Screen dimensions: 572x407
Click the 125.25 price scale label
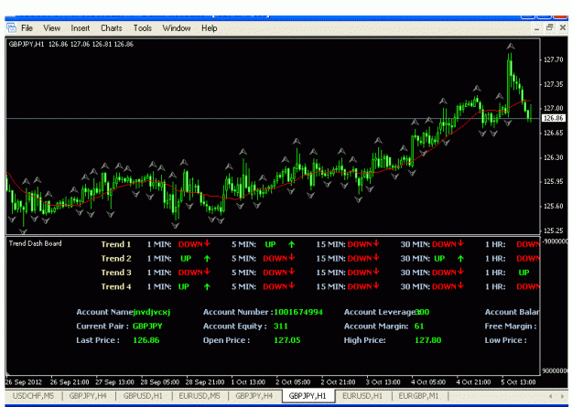click(x=554, y=230)
